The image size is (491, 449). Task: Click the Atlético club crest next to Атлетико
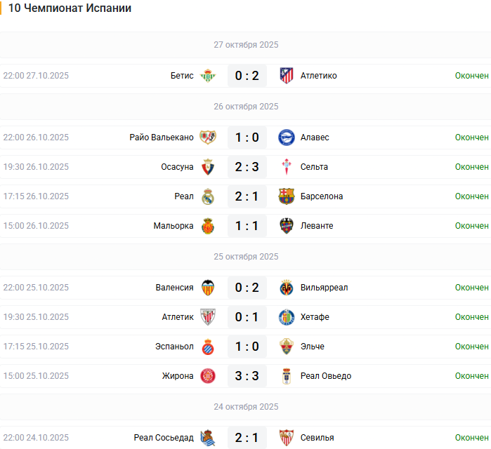[x=287, y=76]
